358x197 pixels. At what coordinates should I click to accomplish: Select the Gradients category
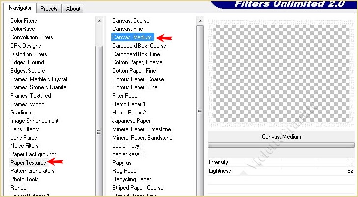(22, 113)
